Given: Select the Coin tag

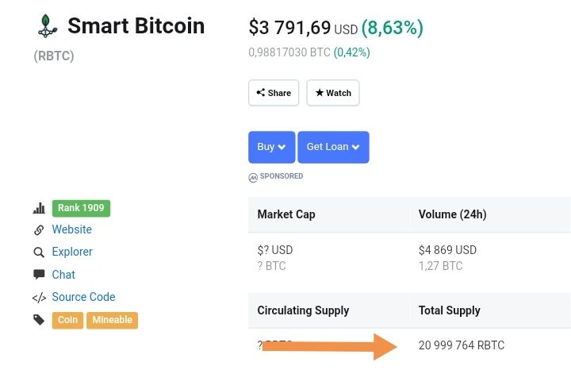Looking at the screenshot, I should coord(67,320).
